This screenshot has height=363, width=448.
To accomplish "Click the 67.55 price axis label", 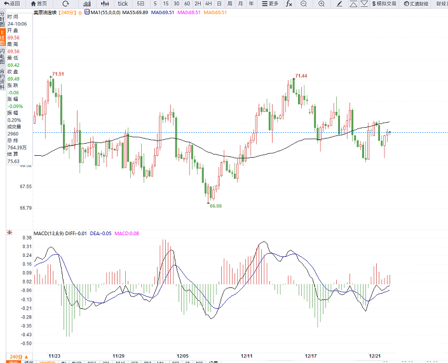I will [x=25, y=186].
